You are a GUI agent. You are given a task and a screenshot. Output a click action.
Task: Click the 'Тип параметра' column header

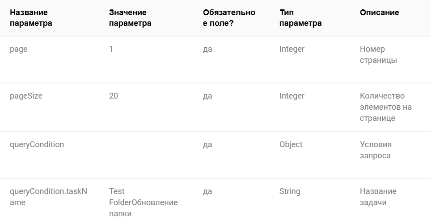point(300,18)
